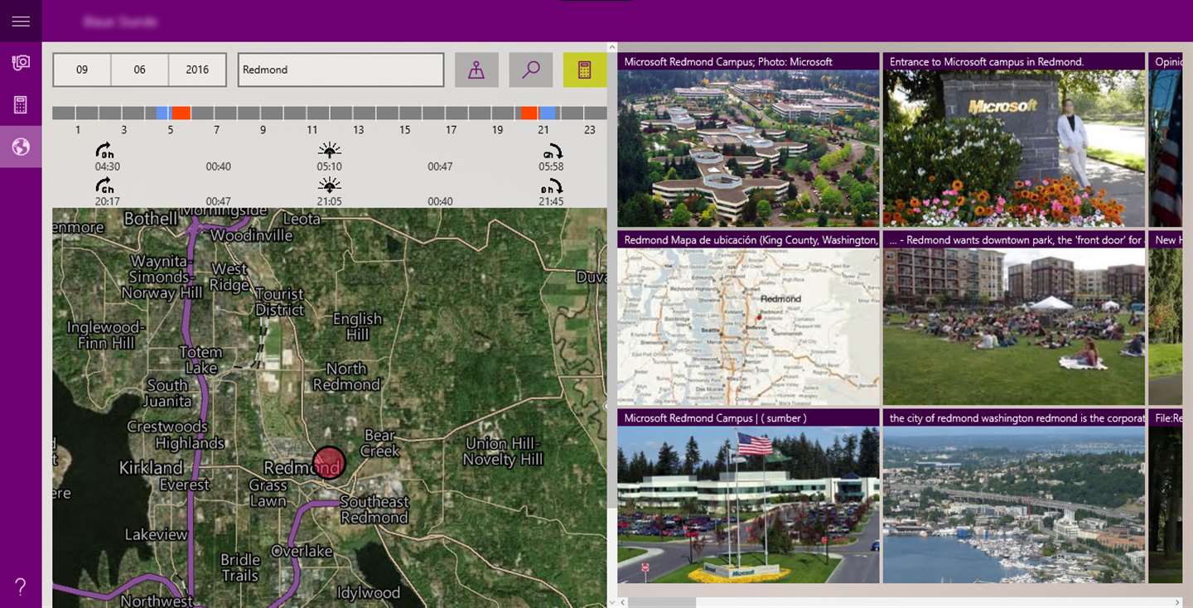Click hour 11 label on timeline

312,130
